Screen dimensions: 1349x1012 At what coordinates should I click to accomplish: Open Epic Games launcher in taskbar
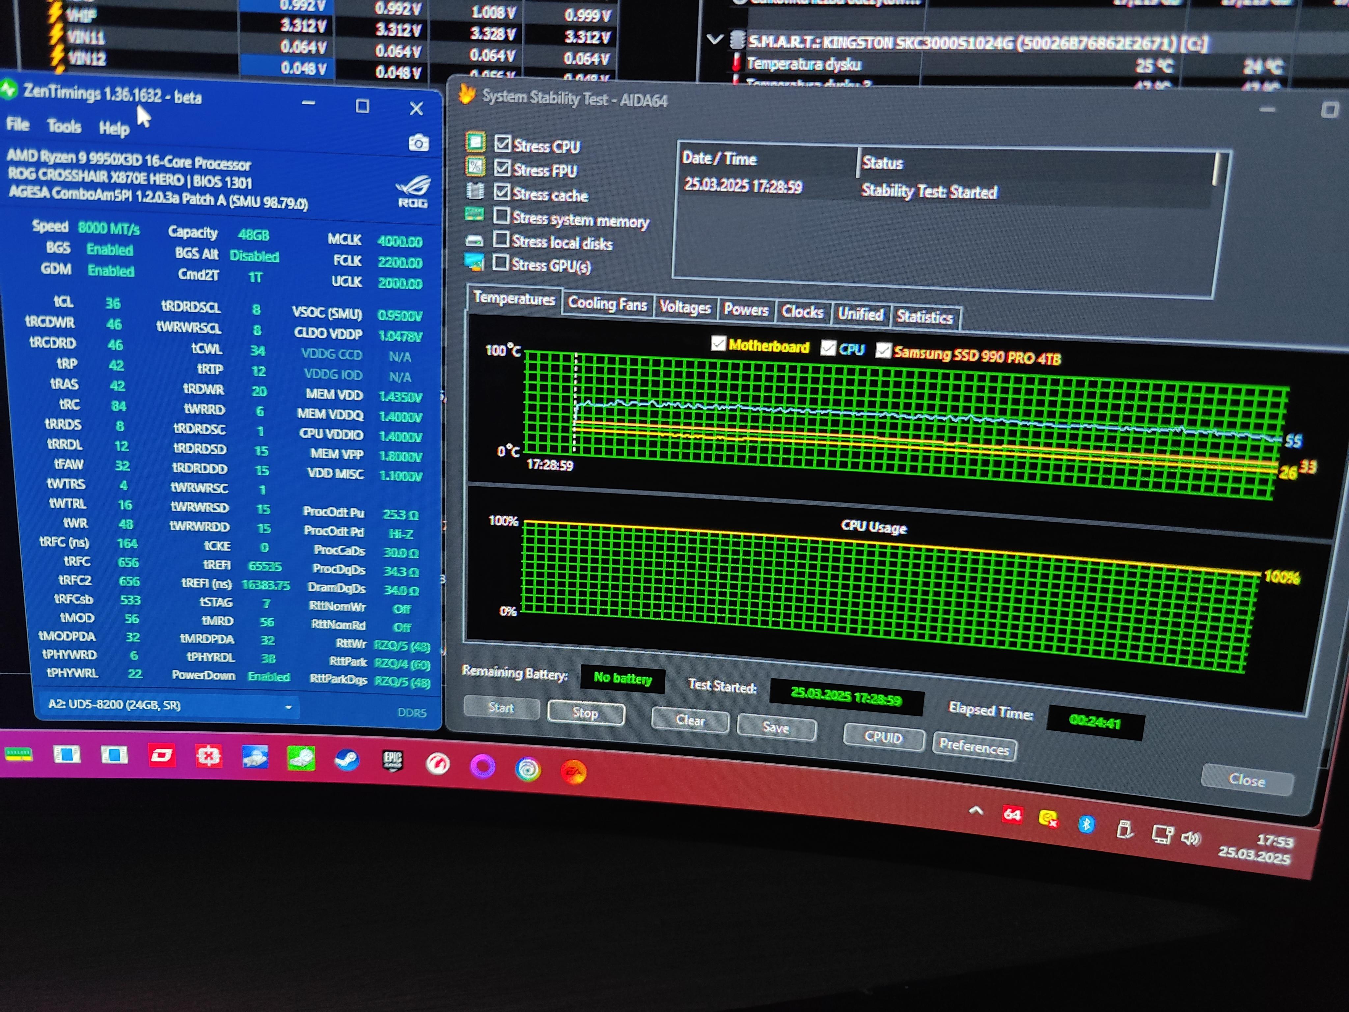[393, 761]
